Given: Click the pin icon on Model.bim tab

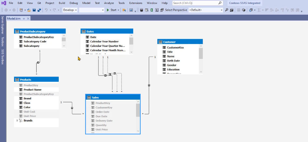Looking at the screenshot, I should point(24,19).
